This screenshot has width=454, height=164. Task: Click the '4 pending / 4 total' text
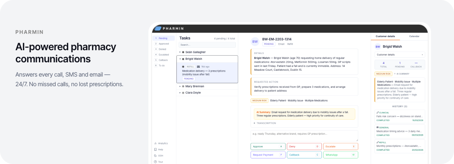click(x=224, y=38)
